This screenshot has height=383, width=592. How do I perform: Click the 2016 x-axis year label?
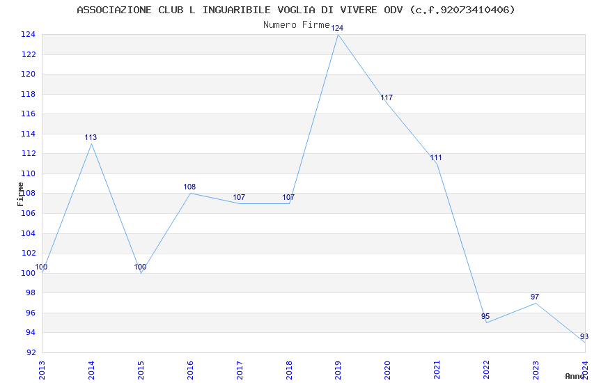(x=190, y=370)
